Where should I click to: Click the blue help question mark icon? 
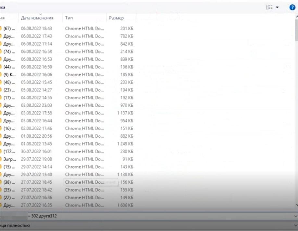pos(292,7)
